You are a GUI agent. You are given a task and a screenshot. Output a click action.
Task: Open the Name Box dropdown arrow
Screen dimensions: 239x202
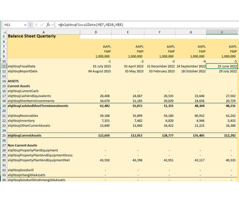pyautogui.click(x=25, y=25)
